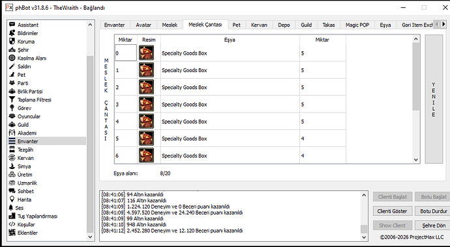Click Specialty Goods Box image in row 0

(x=146, y=53)
